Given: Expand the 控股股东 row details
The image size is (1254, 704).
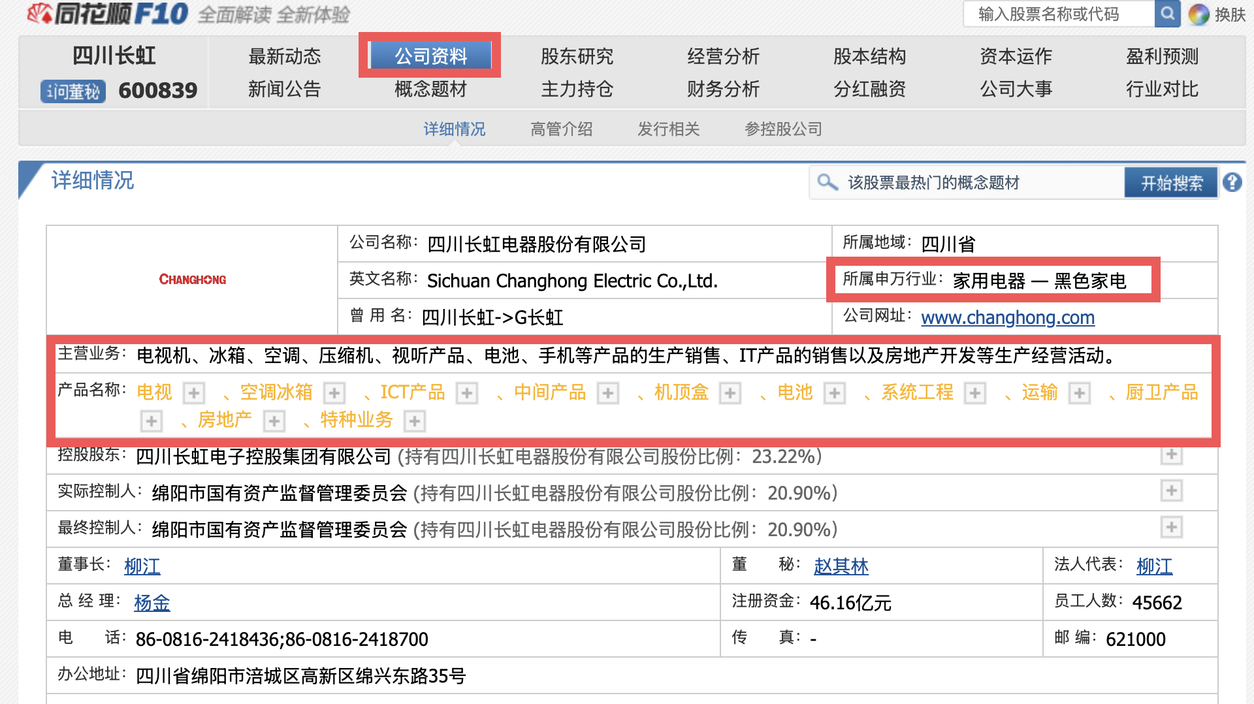Looking at the screenshot, I should [1172, 455].
